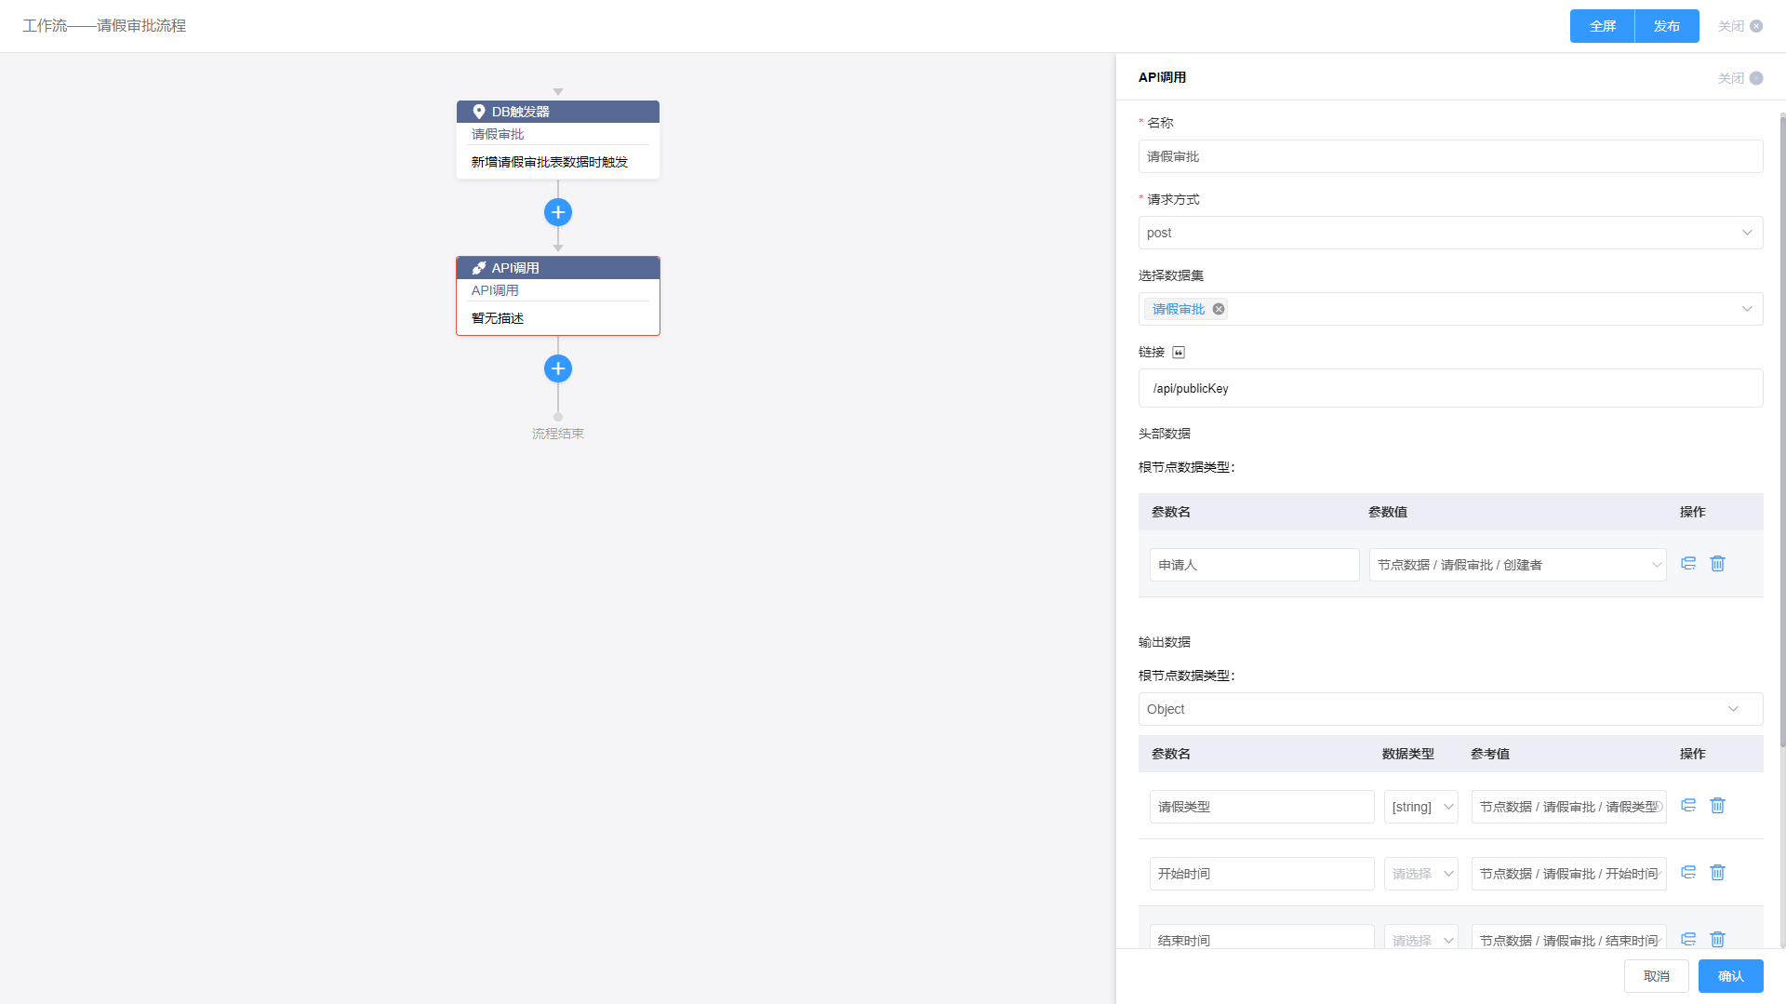Add a child row to 开始时间 output
Screen dimensions: 1786x1004
1688,873
